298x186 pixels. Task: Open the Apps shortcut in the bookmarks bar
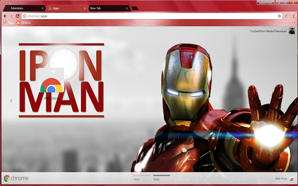tap(9, 23)
